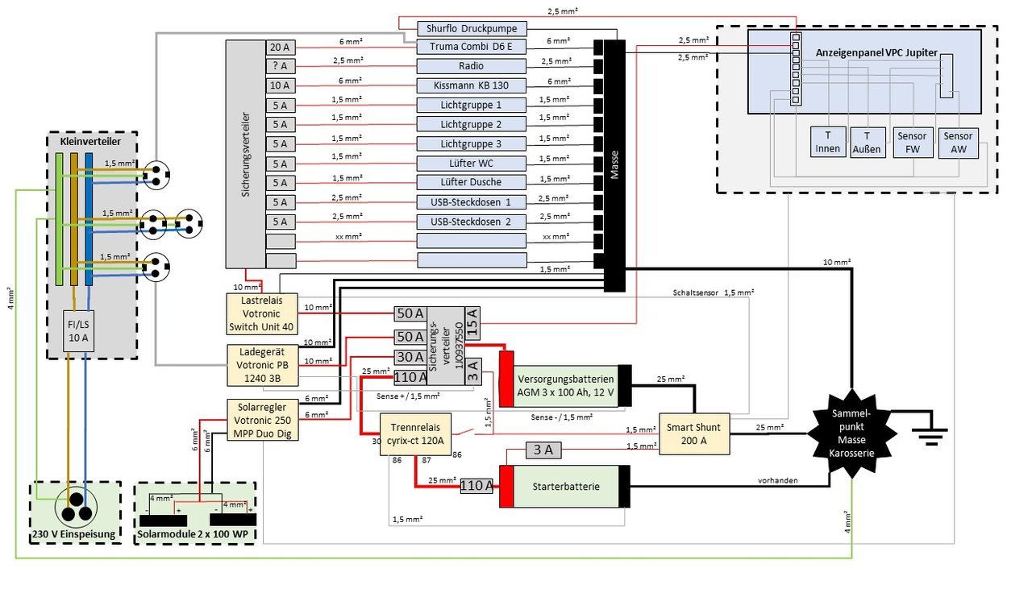The image size is (1032, 589).
Task: Click the 3 A fuse above Starterbatterie
Action: point(544,450)
